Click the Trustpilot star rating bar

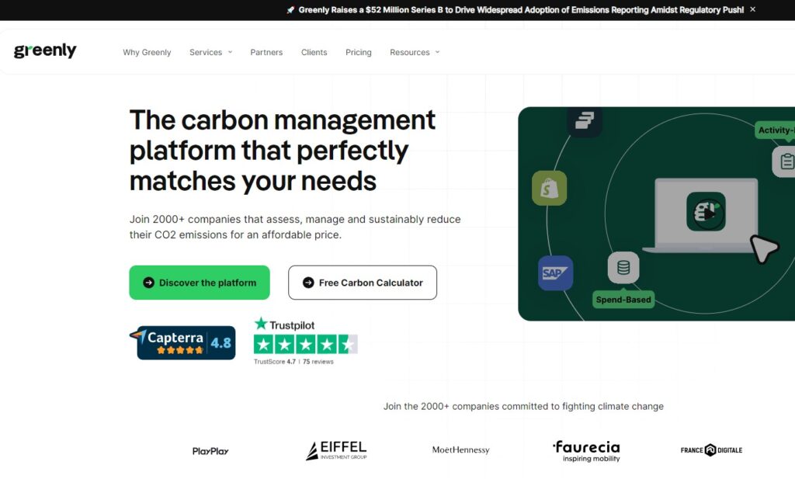306,344
